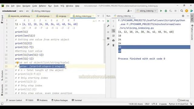Open Version Control tool window
Viewport: 194px width, 109px height.
[14, 100]
